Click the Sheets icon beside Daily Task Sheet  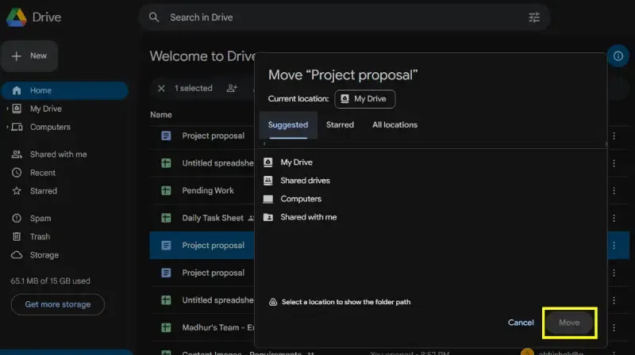166,218
